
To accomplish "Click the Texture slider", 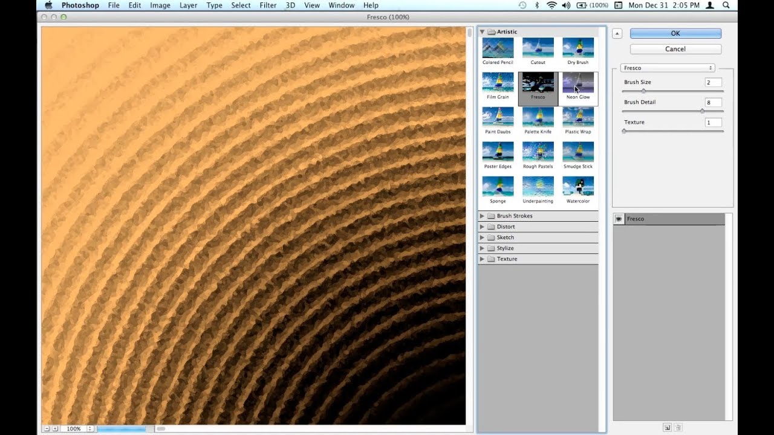I will tap(672, 131).
